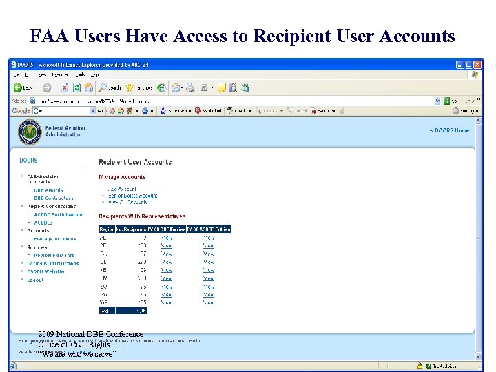Expand the Links toolbar chevron

pos(479,99)
